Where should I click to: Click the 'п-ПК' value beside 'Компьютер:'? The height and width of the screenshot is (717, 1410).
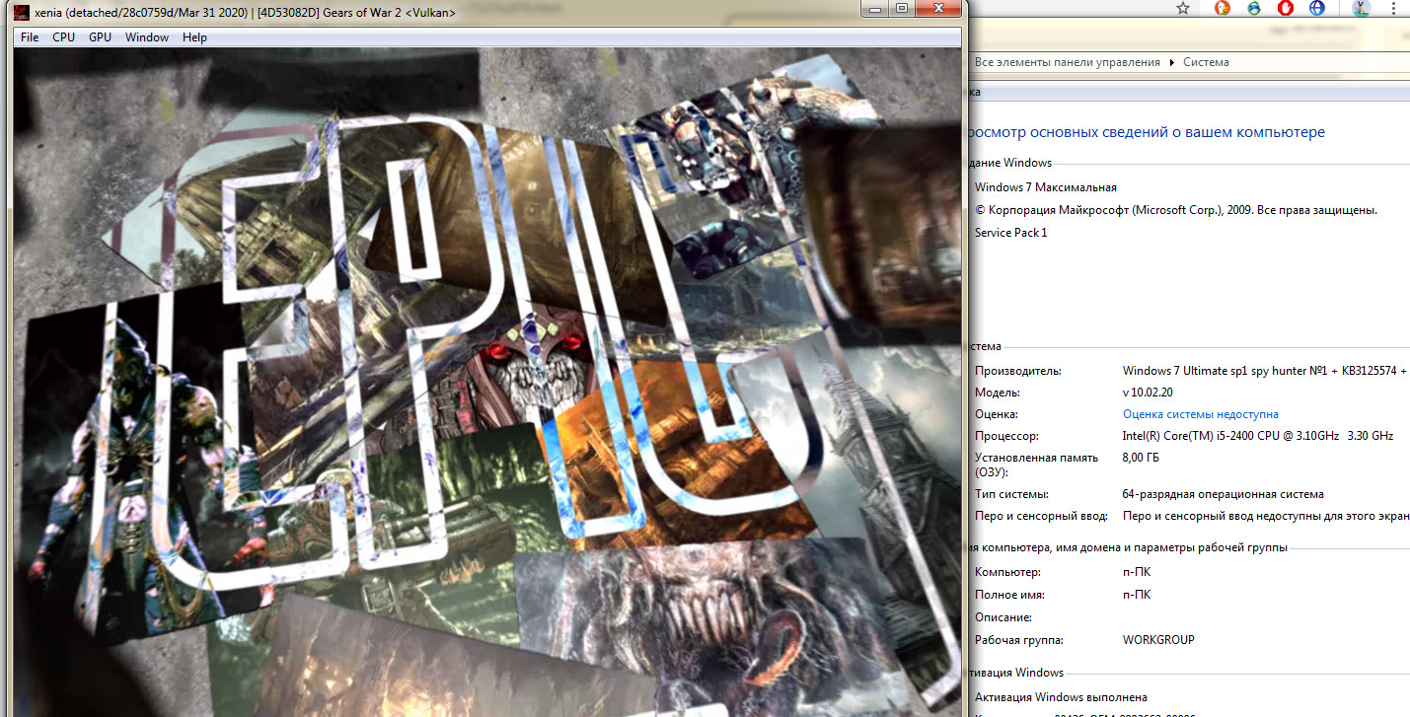click(x=1137, y=572)
